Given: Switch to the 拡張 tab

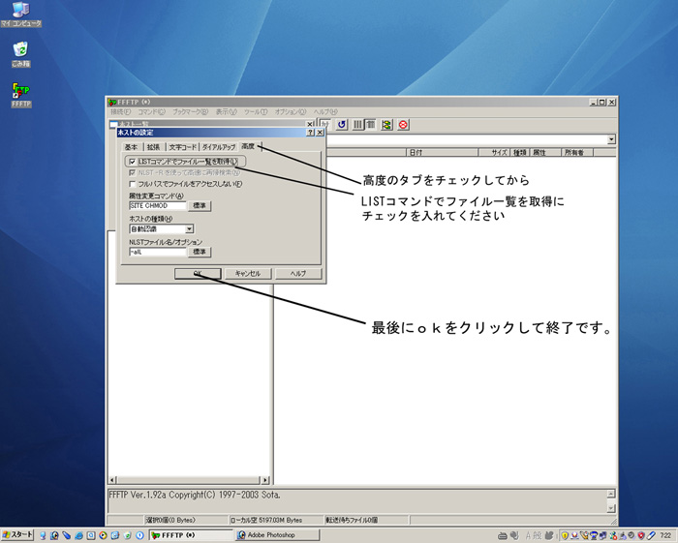Looking at the screenshot, I should 153,147.
